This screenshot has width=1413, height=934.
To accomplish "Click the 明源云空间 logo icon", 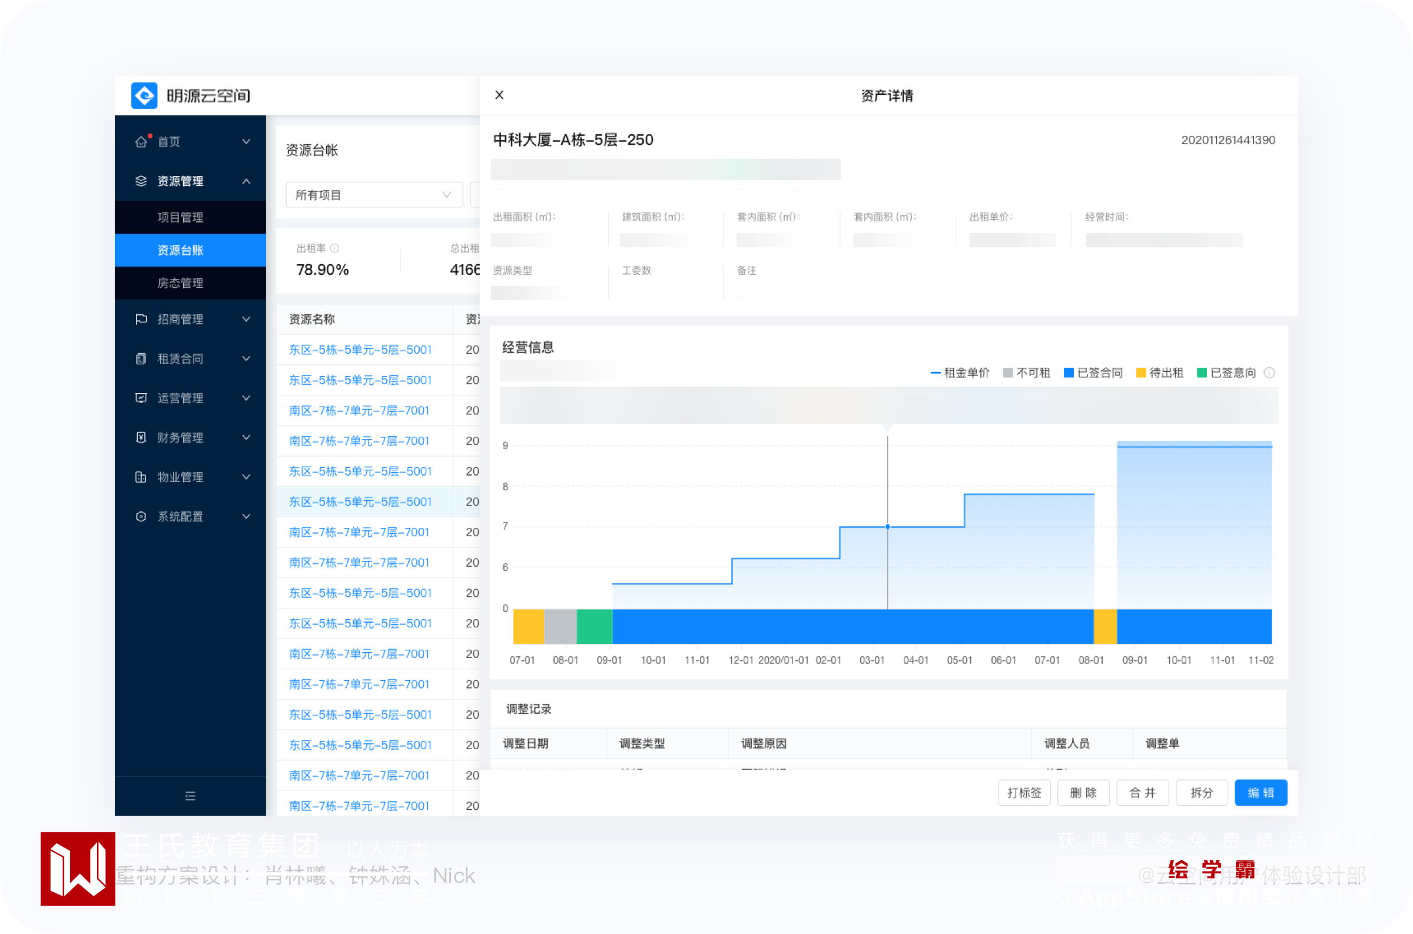I will (144, 95).
